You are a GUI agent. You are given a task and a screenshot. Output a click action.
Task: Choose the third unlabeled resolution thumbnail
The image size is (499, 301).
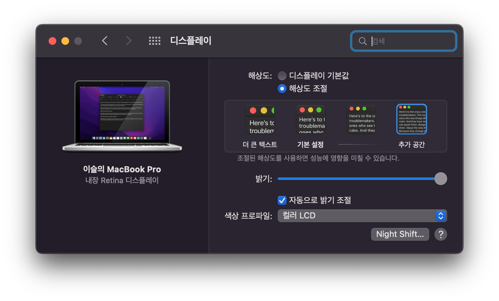(361, 119)
